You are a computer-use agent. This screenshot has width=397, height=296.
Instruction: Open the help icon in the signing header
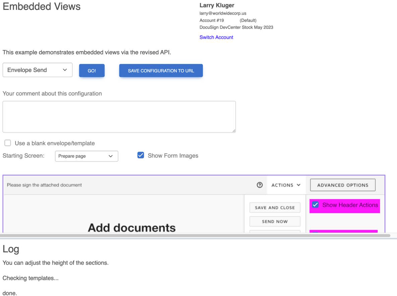pyautogui.click(x=260, y=185)
